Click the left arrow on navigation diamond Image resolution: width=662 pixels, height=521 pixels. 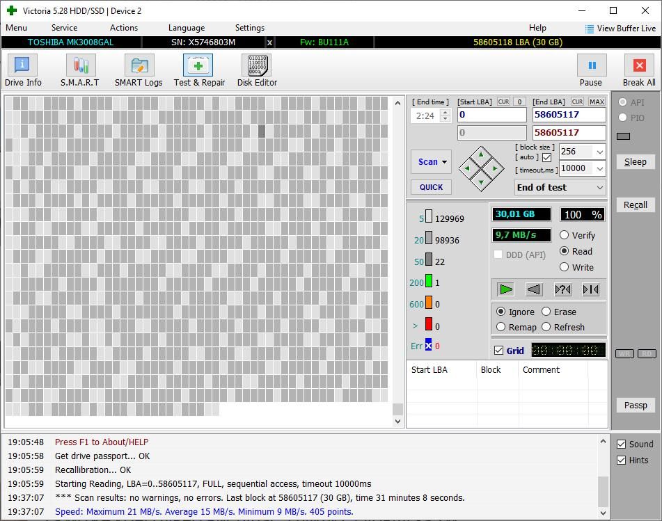point(467,169)
